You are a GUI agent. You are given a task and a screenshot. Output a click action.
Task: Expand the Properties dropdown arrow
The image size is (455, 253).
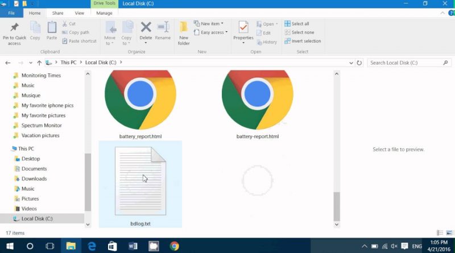pos(243,43)
